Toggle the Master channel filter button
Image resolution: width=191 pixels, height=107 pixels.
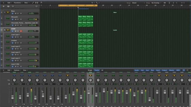click(172, 70)
